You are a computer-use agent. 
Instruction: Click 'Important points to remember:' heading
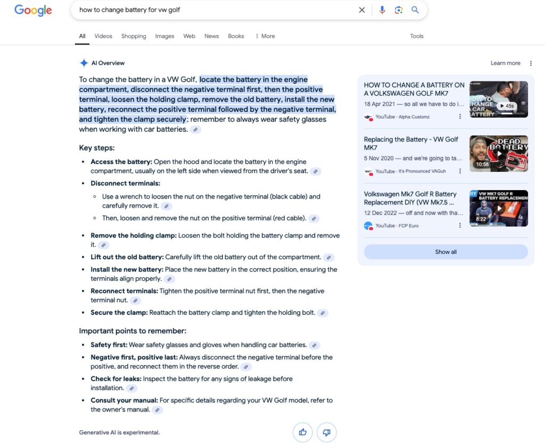pyautogui.click(x=133, y=331)
